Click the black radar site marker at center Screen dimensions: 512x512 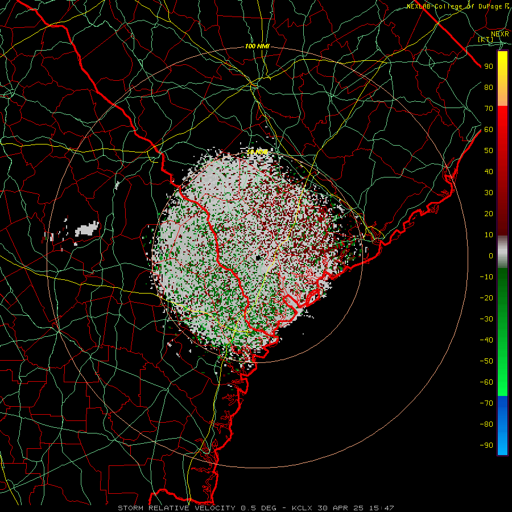tap(258, 258)
